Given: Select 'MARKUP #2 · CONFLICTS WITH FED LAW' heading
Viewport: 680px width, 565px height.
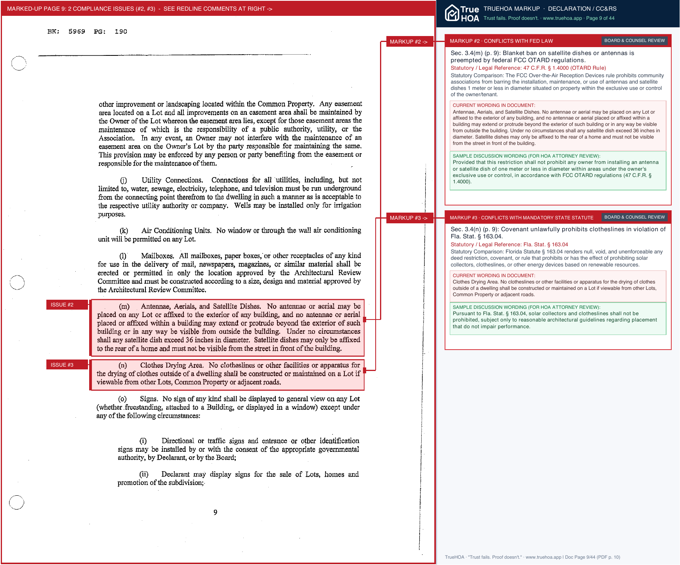Looking at the screenshot, I should (501, 41).
